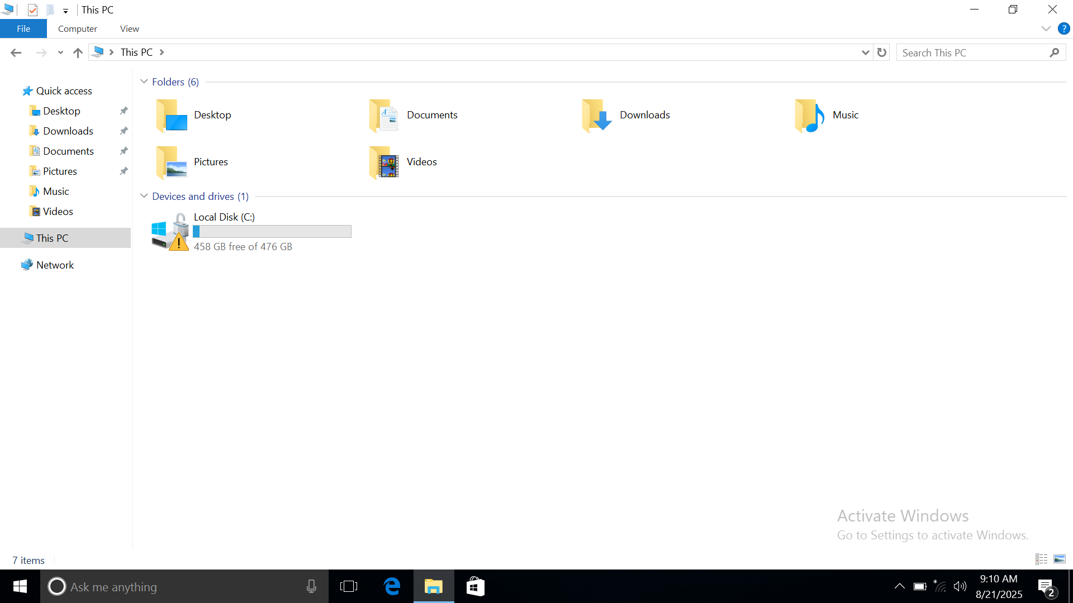Select Videos in the navigation pane
The image size is (1073, 603).
58,212
